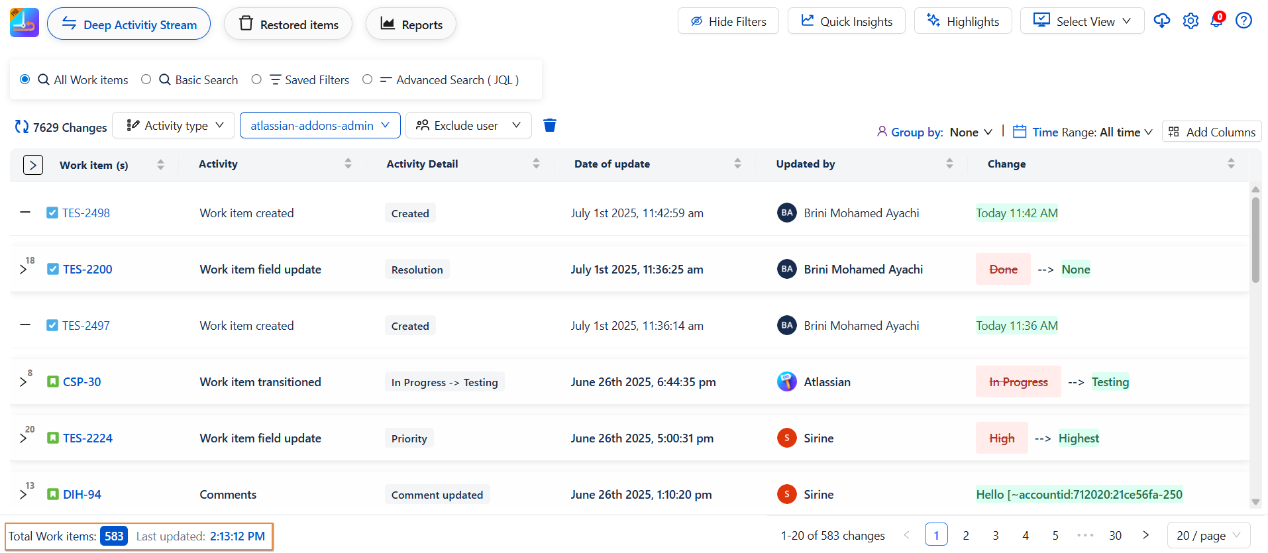1268x553 pixels.
Task: Sort by the Date of update column
Action: click(x=737, y=164)
